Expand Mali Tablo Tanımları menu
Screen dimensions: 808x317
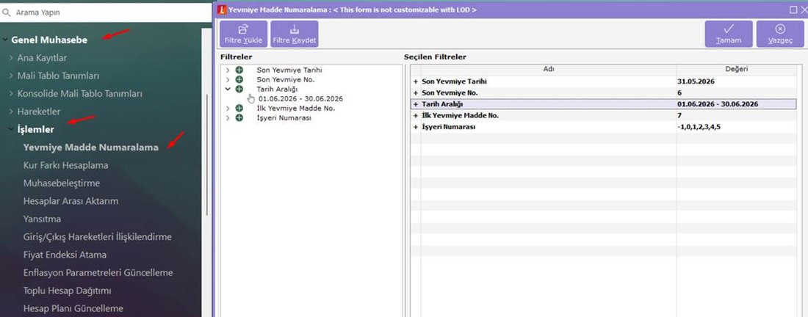click(11, 76)
